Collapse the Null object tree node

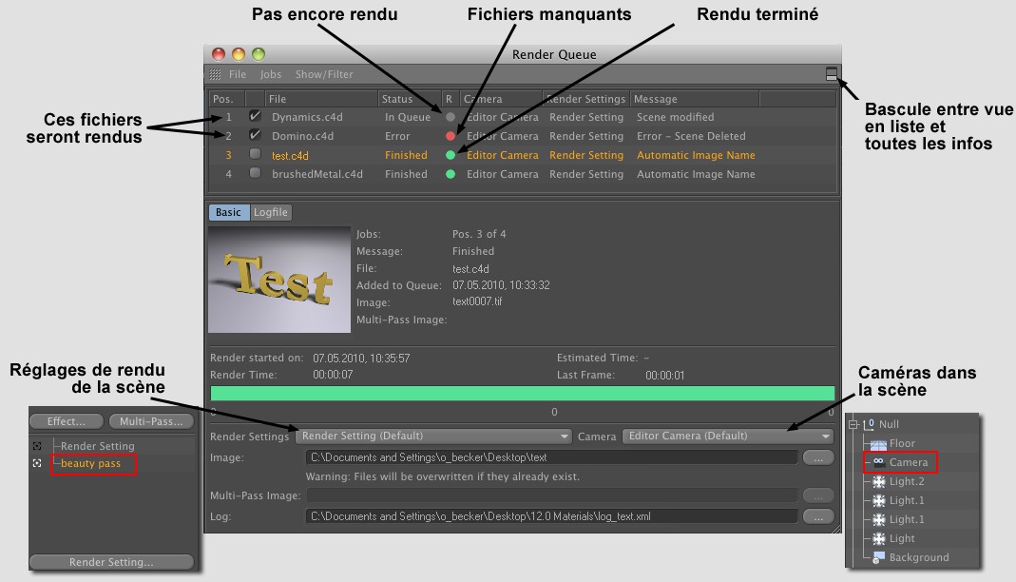tap(854, 424)
